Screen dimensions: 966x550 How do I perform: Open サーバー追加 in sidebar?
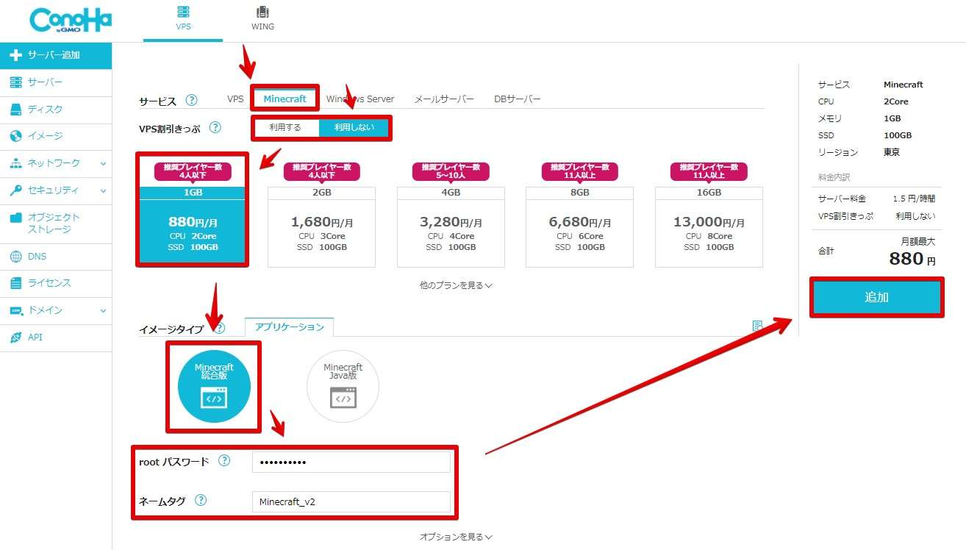pyautogui.click(x=56, y=55)
